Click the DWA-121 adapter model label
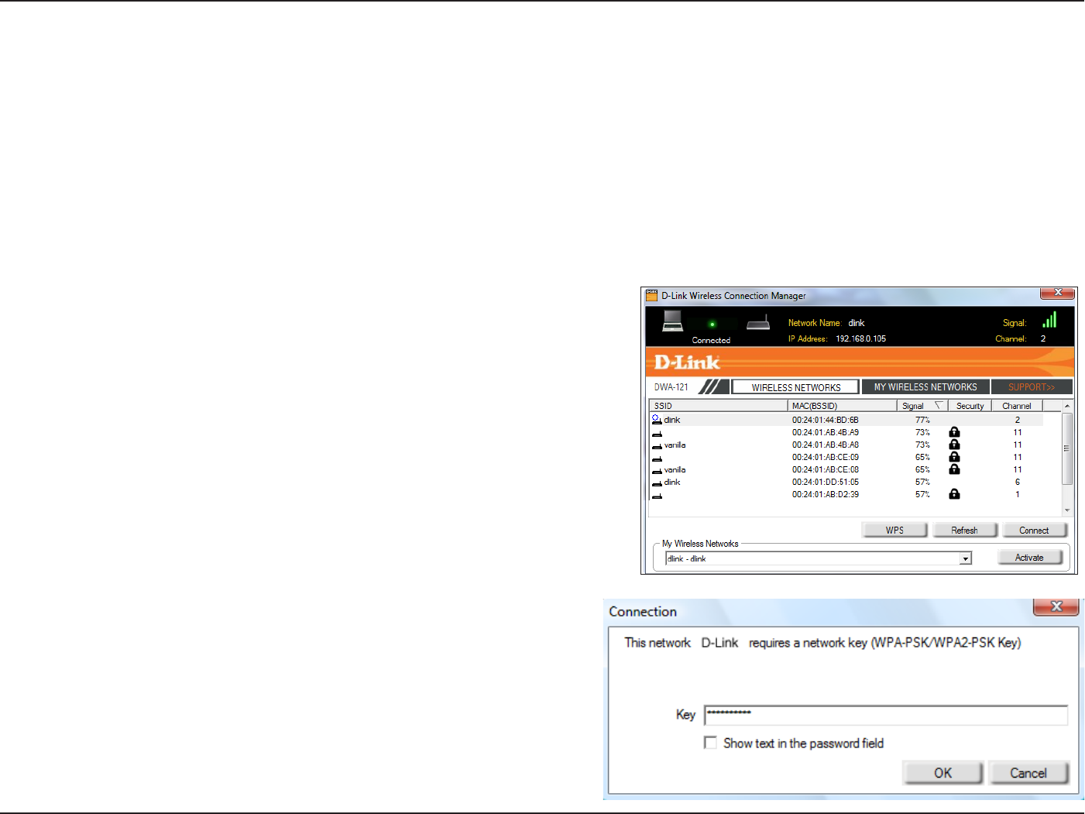This screenshot has width=1085, height=814. tap(671, 387)
